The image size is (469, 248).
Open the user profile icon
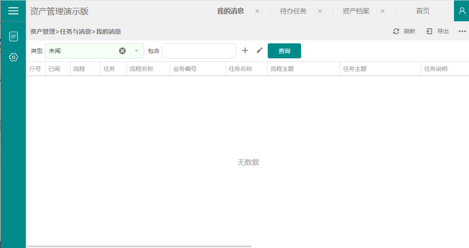pos(461,11)
